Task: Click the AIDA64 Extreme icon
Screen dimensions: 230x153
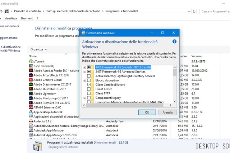Action: pyautogui.click(x=31, y=107)
